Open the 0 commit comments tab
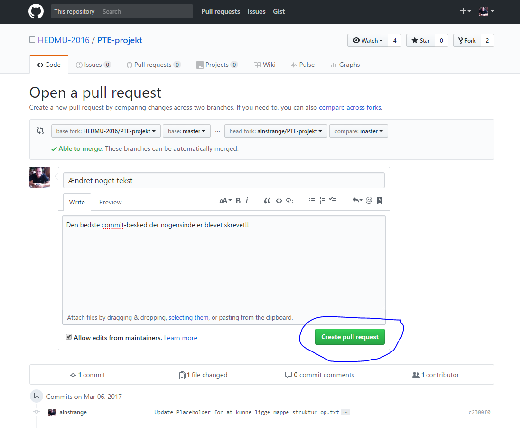The height and width of the screenshot is (434, 520). (x=320, y=375)
